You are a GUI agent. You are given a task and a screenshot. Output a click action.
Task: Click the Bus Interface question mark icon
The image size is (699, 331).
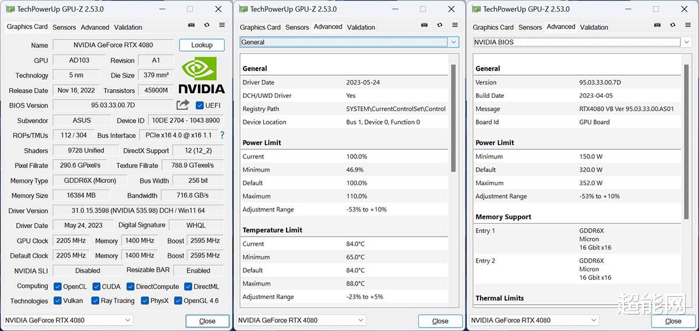pos(222,135)
